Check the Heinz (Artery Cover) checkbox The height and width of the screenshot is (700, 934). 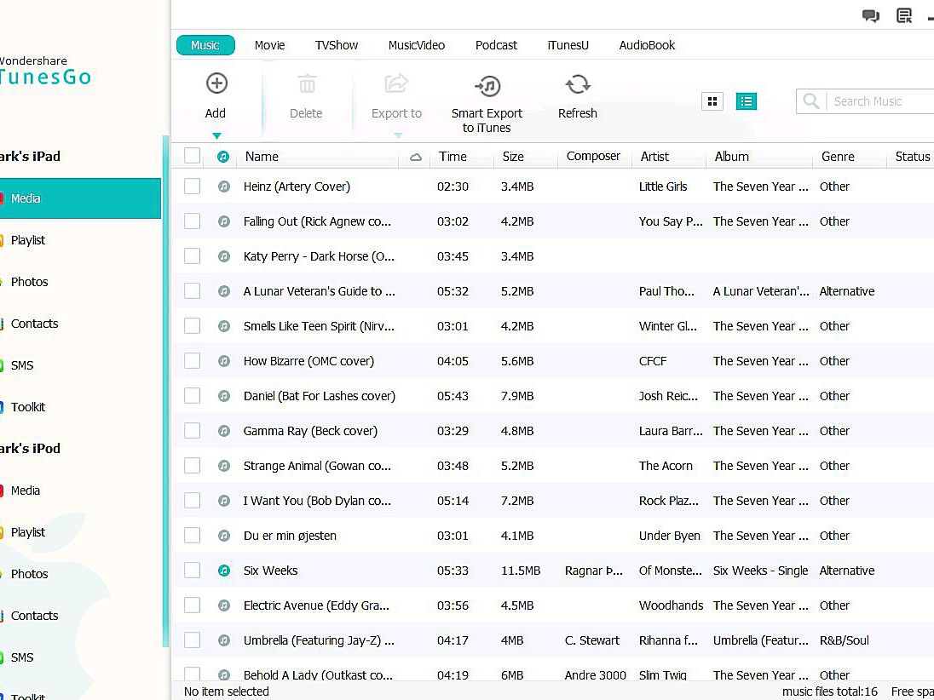tap(192, 186)
